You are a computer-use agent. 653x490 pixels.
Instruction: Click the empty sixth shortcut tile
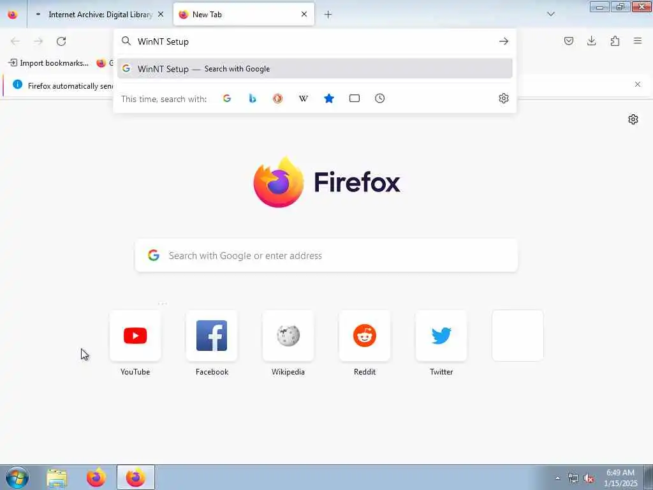tap(518, 336)
